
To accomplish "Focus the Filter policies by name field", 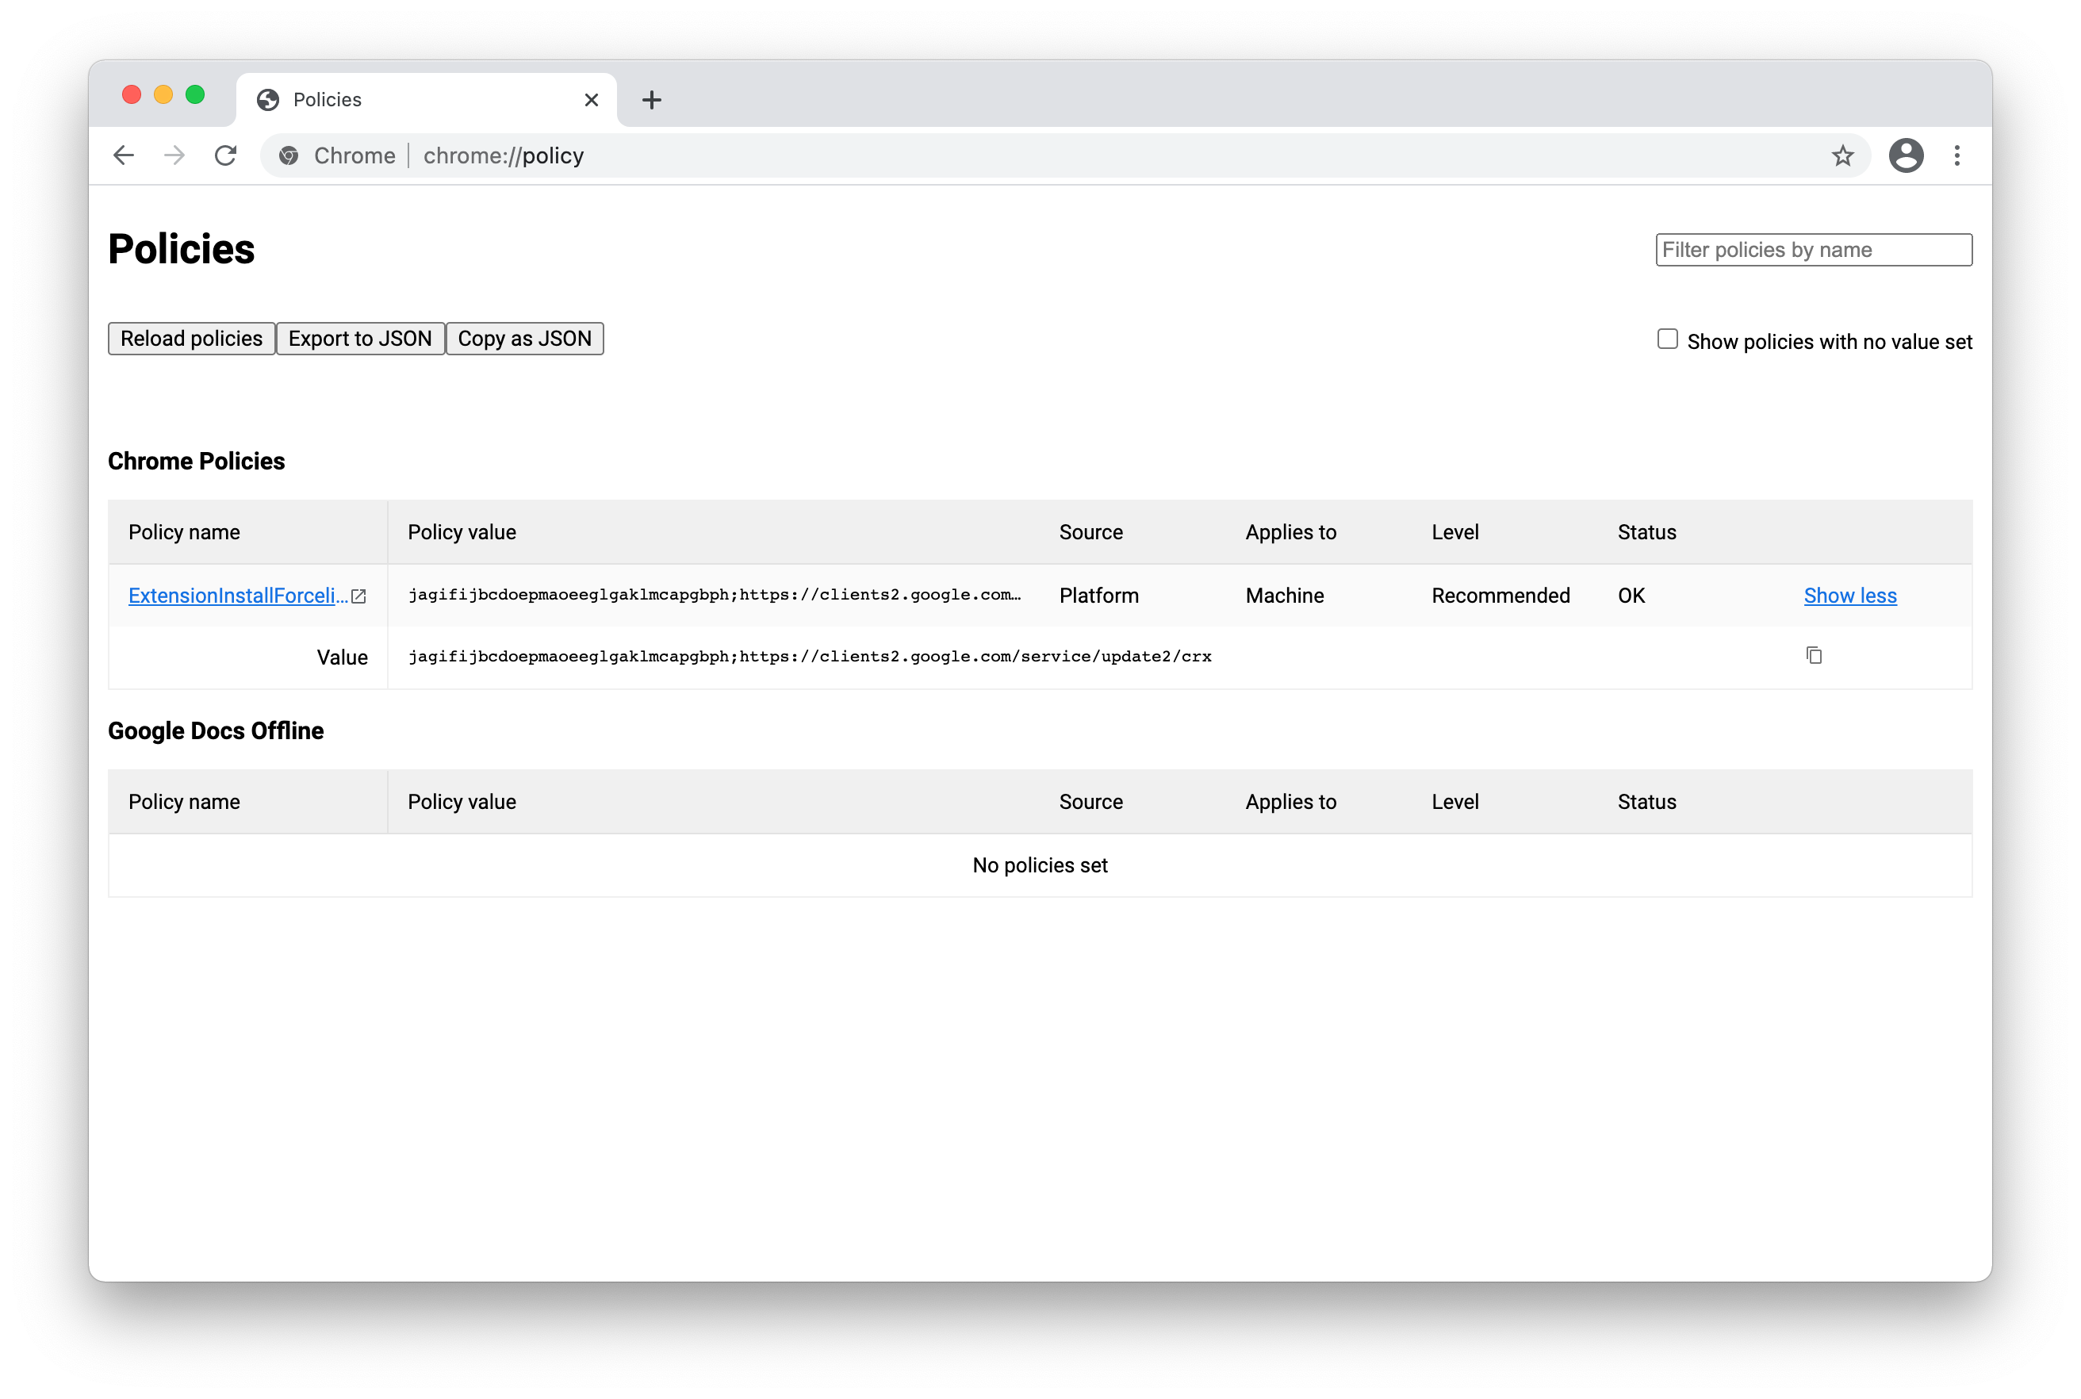I will (x=1814, y=250).
